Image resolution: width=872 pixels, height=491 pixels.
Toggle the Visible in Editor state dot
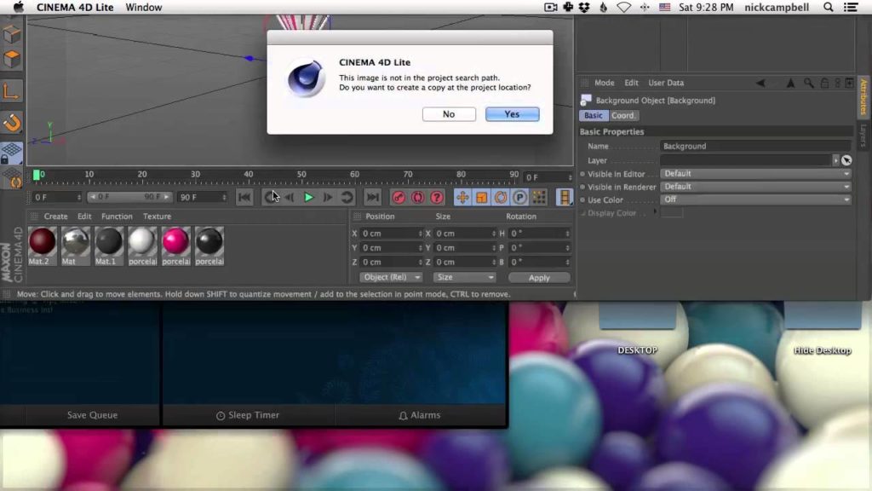pyautogui.click(x=582, y=174)
